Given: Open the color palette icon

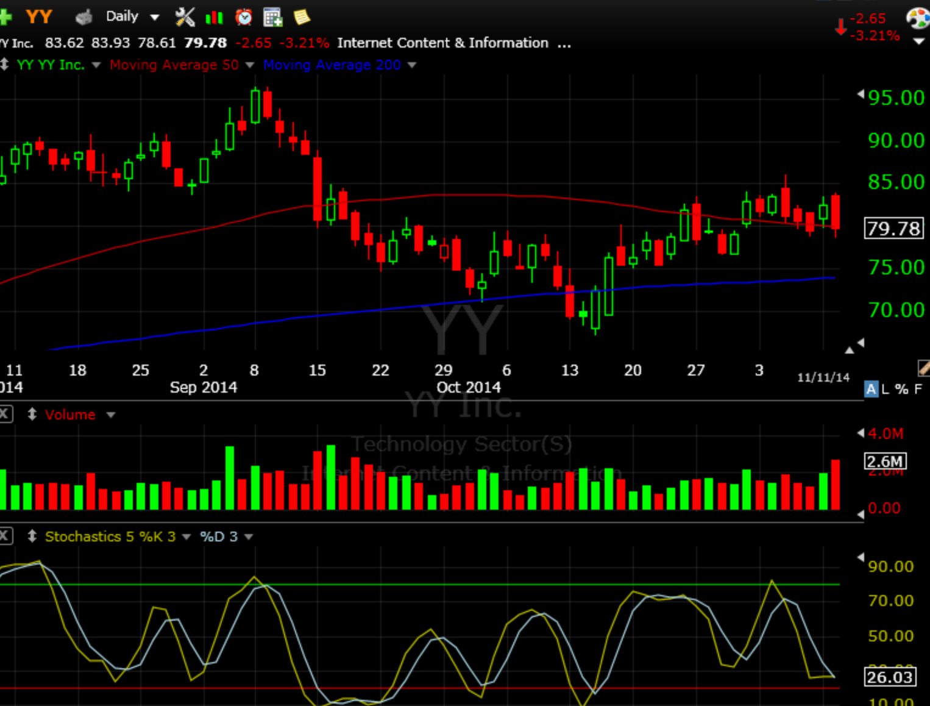Looking at the screenshot, I should pos(917,18).
